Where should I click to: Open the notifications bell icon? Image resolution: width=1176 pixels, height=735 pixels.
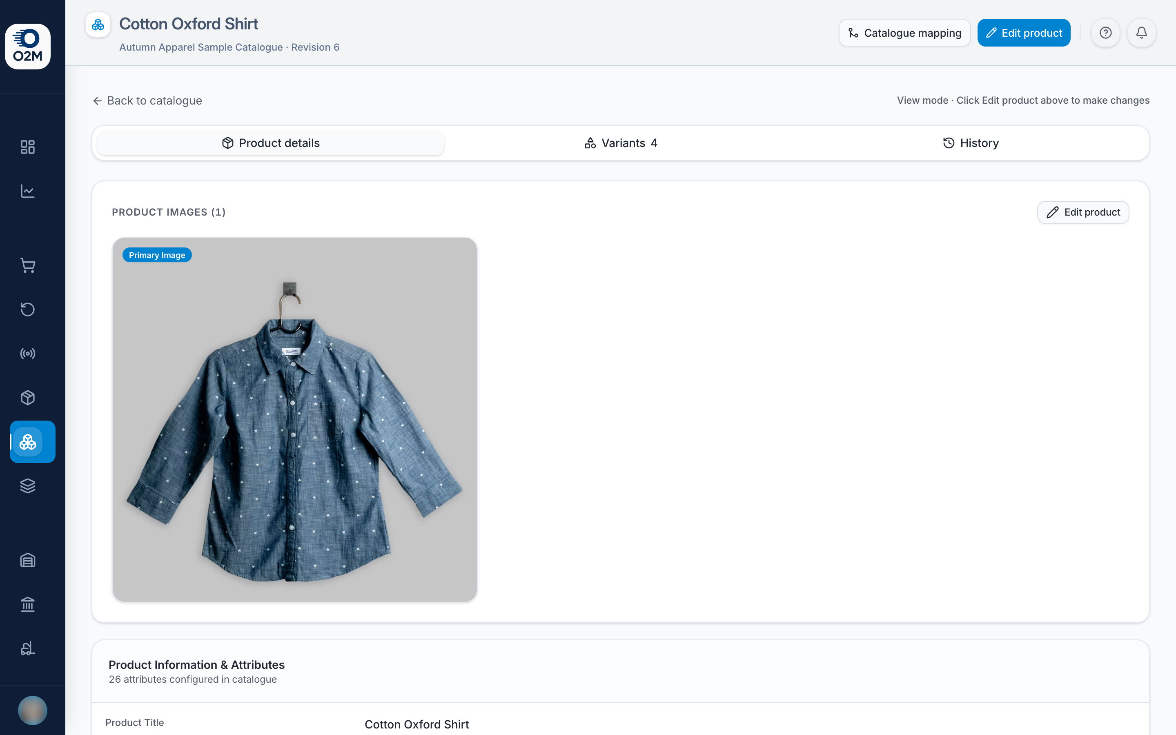coord(1142,33)
